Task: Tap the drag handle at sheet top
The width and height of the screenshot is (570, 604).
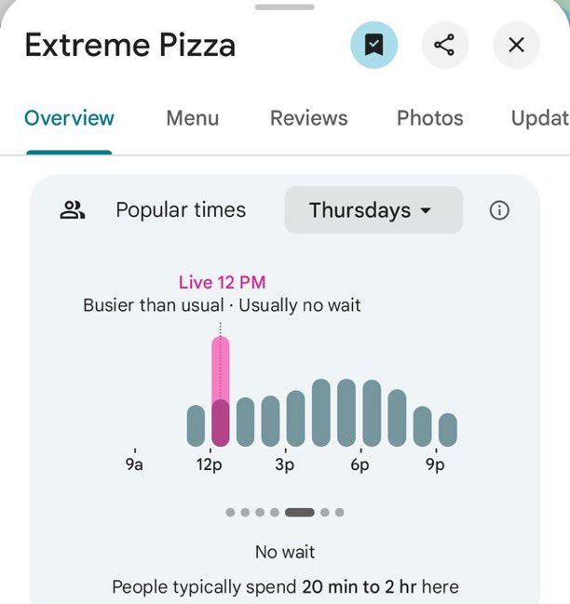Action: coord(285,7)
